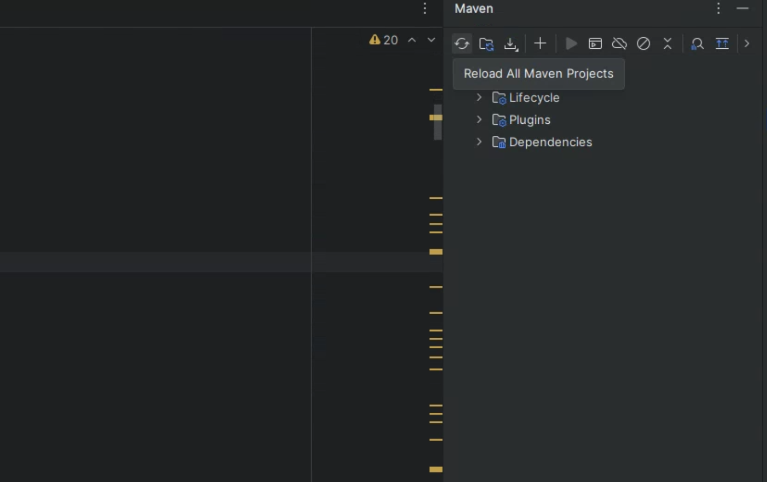This screenshot has width=767, height=482.
Task: Open the 20 warnings inspection widget
Action: click(x=383, y=40)
